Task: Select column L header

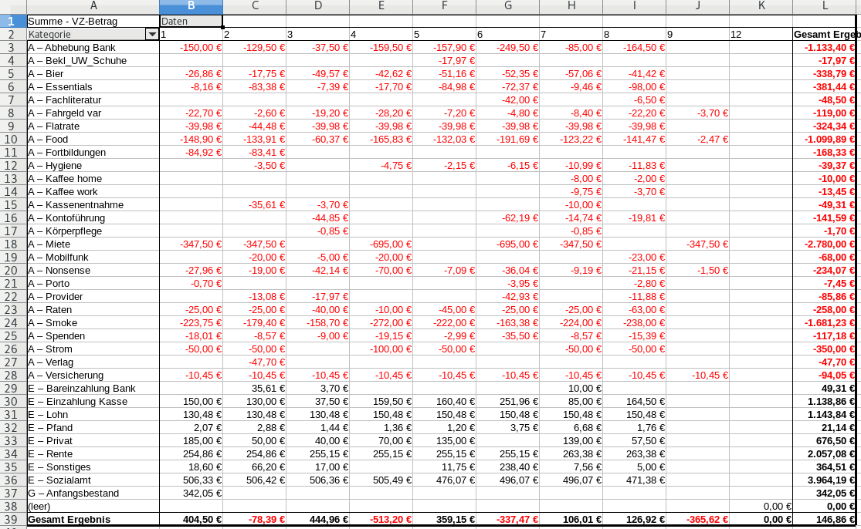Action: (x=825, y=7)
